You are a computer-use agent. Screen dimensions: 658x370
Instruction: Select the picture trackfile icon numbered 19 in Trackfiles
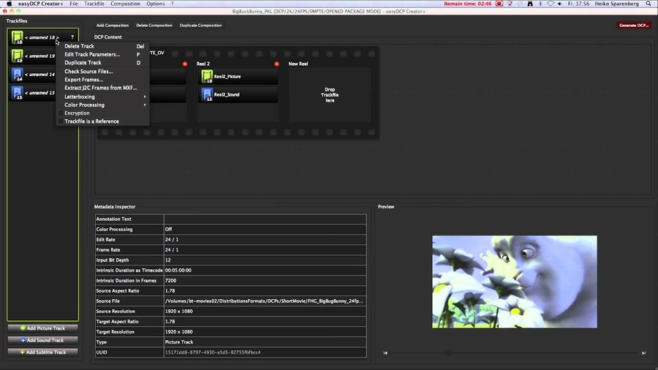pyautogui.click(x=18, y=56)
